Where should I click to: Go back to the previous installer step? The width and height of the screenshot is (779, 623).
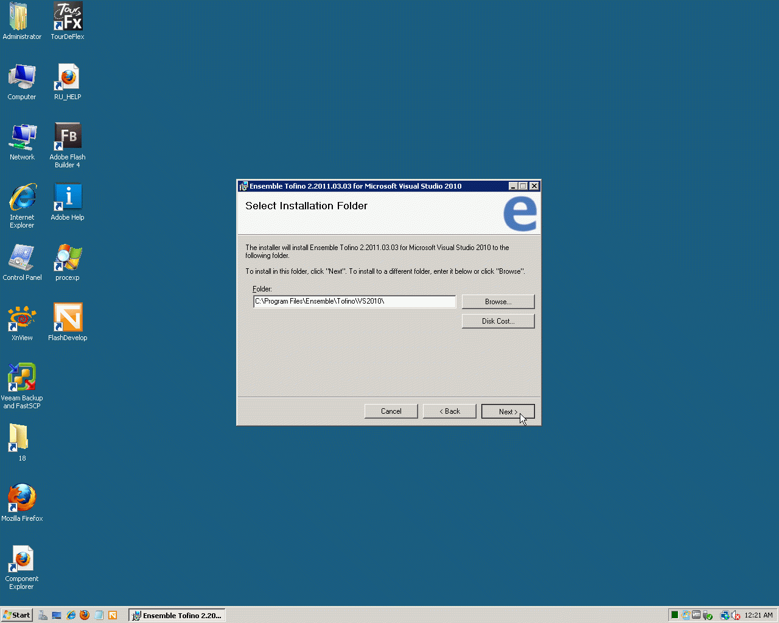click(x=449, y=411)
